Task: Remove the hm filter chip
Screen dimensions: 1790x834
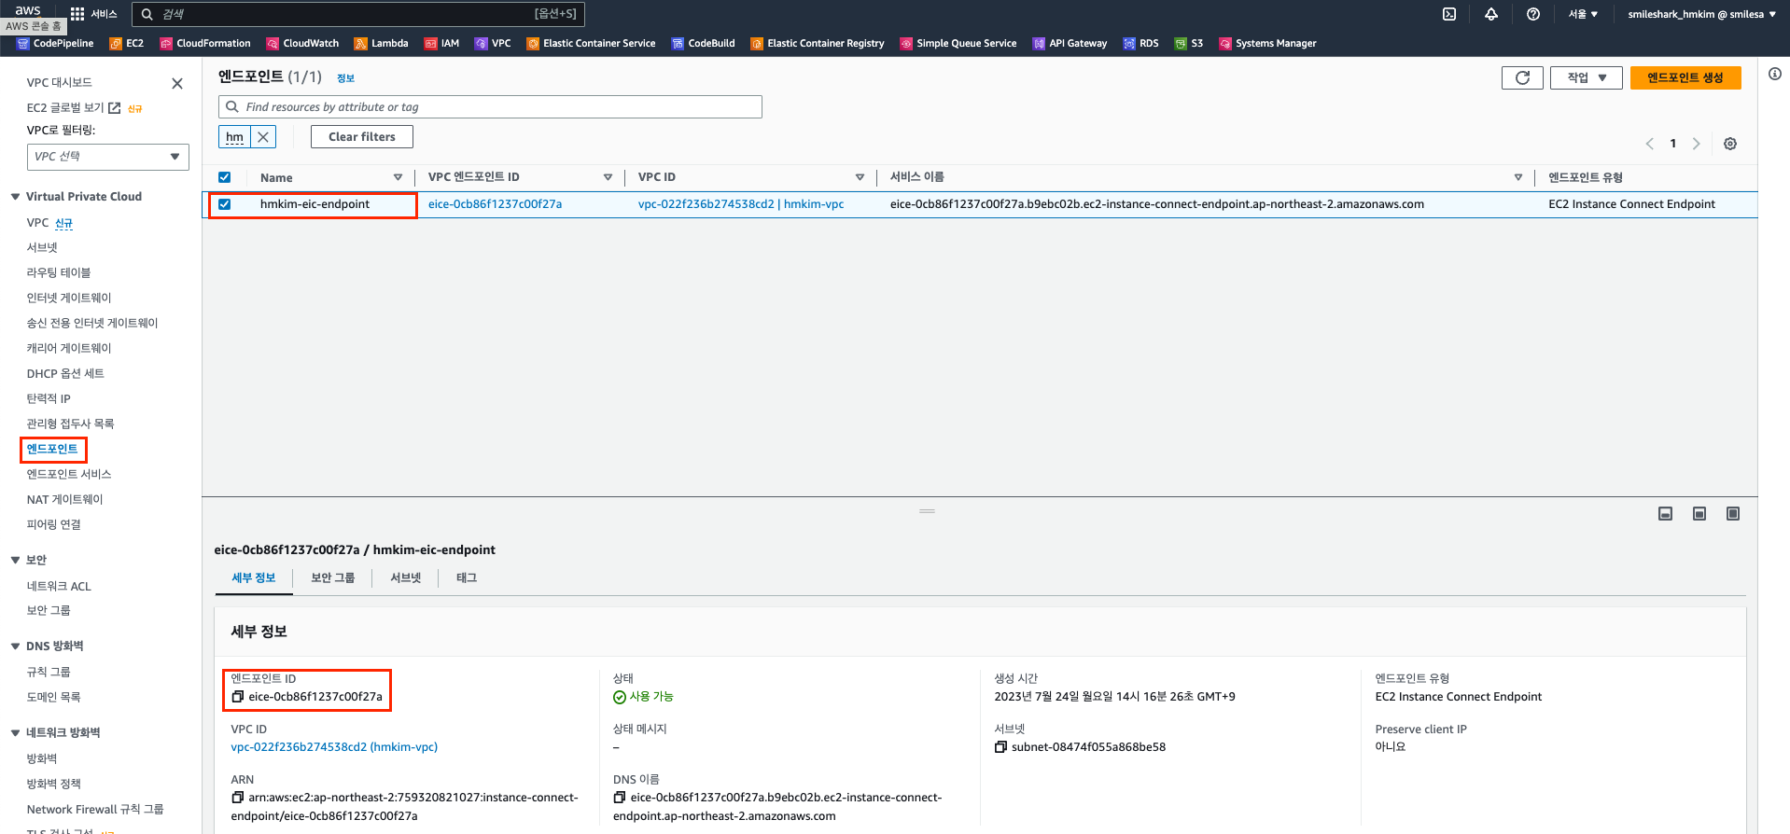Action: 264,137
